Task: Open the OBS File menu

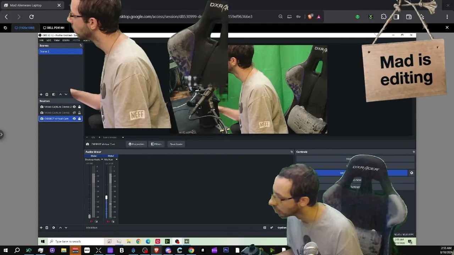Action: 41,40
